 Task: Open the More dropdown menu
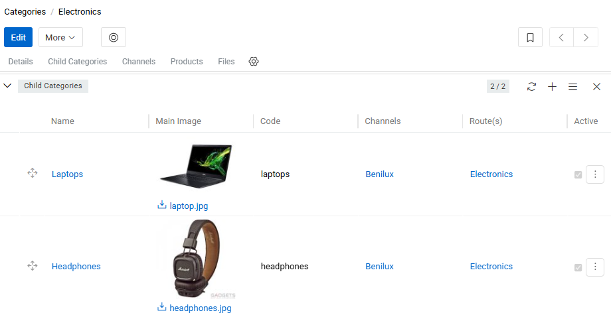click(x=60, y=37)
